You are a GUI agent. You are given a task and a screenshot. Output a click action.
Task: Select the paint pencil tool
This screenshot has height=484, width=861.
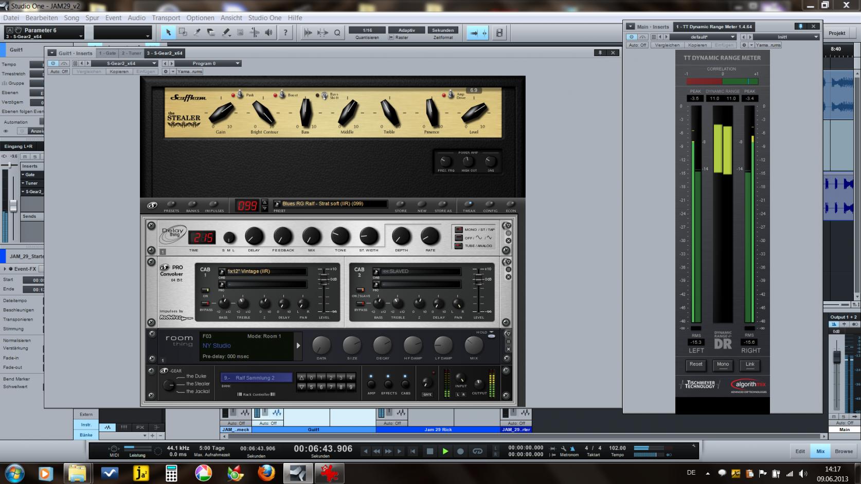click(x=226, y=32)
